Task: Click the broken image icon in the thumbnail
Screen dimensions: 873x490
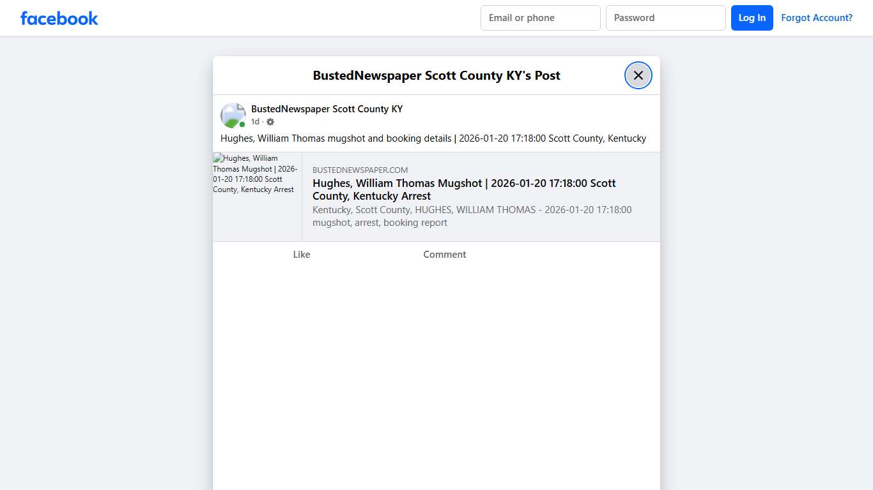Action: [216, 158]
